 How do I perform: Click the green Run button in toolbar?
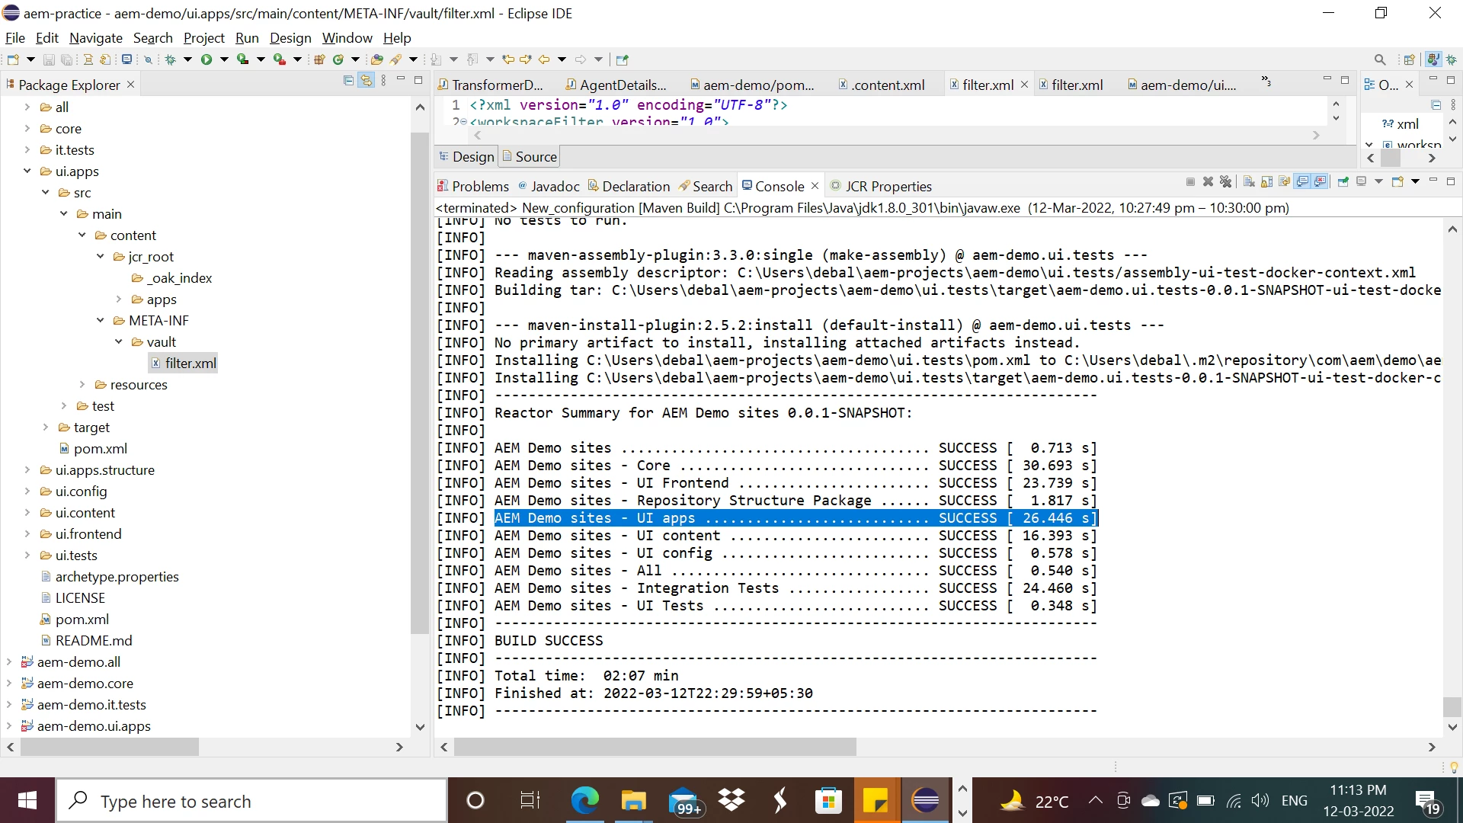(x=206, y=59)
